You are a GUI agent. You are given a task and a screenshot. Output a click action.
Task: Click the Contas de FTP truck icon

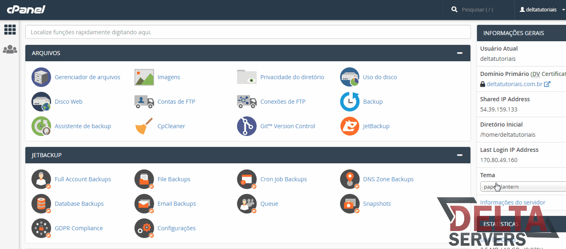(144, 102)
